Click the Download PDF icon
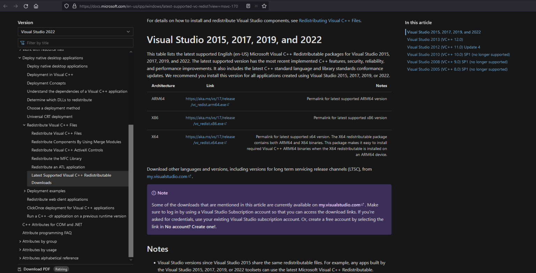The height and width of the screenshot is (273, 536). click(20, 269)
